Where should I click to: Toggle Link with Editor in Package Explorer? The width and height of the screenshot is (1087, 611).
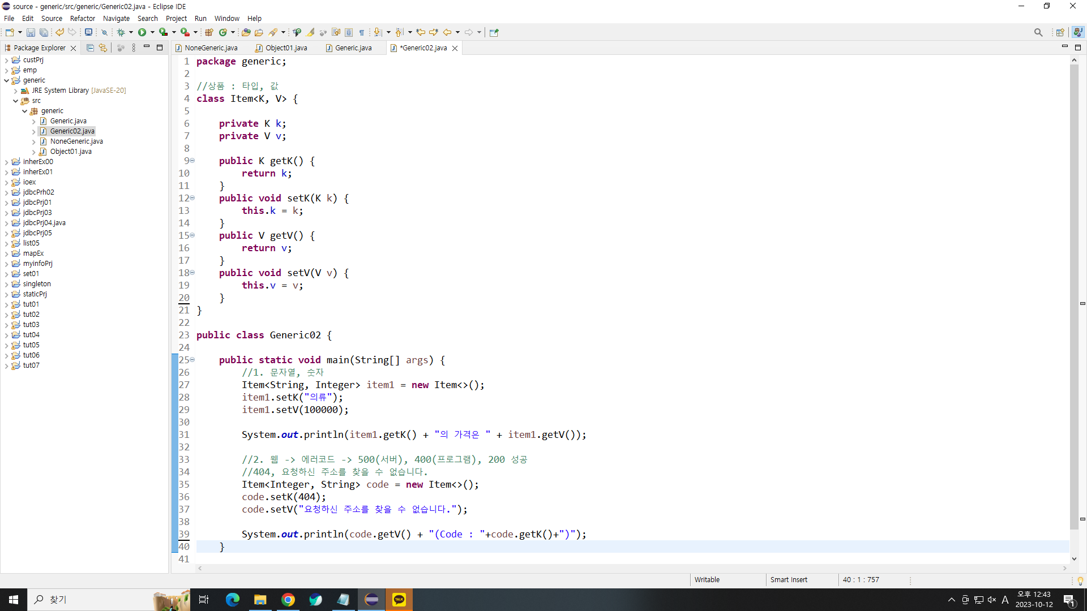click(102, 48)
